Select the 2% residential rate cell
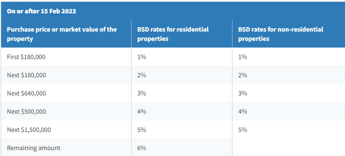The width and height of the screenshot is (345, 156). [142, 75]
